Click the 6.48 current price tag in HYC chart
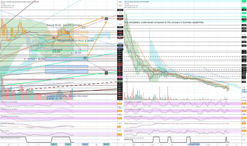Viewport: 247px width, 146px height. pos(244,90)
